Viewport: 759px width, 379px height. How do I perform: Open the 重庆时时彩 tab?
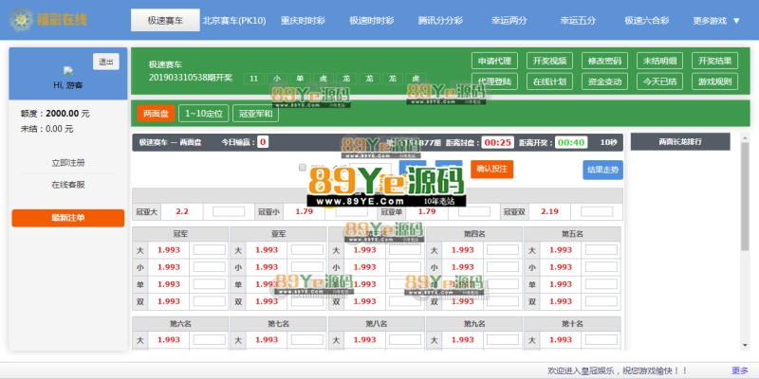click(303, 21)
